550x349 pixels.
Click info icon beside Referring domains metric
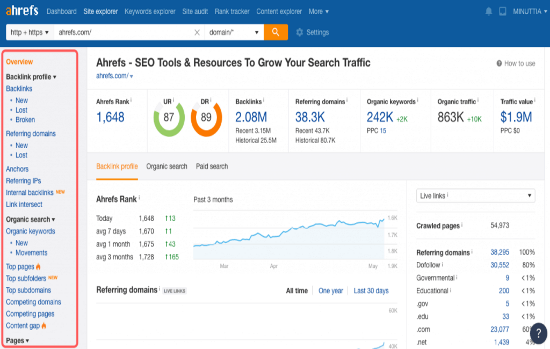point(347,100)
